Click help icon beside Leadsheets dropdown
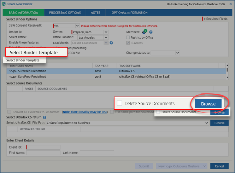 coord(111,43)
